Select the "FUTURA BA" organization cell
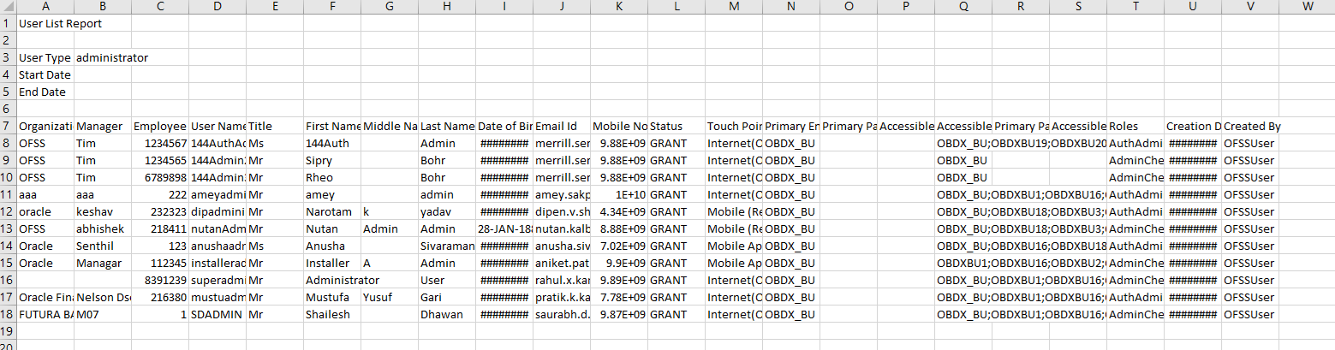The height and width of the screenshot is (350, 1335). pyautogui.click(x=45, y=314)
